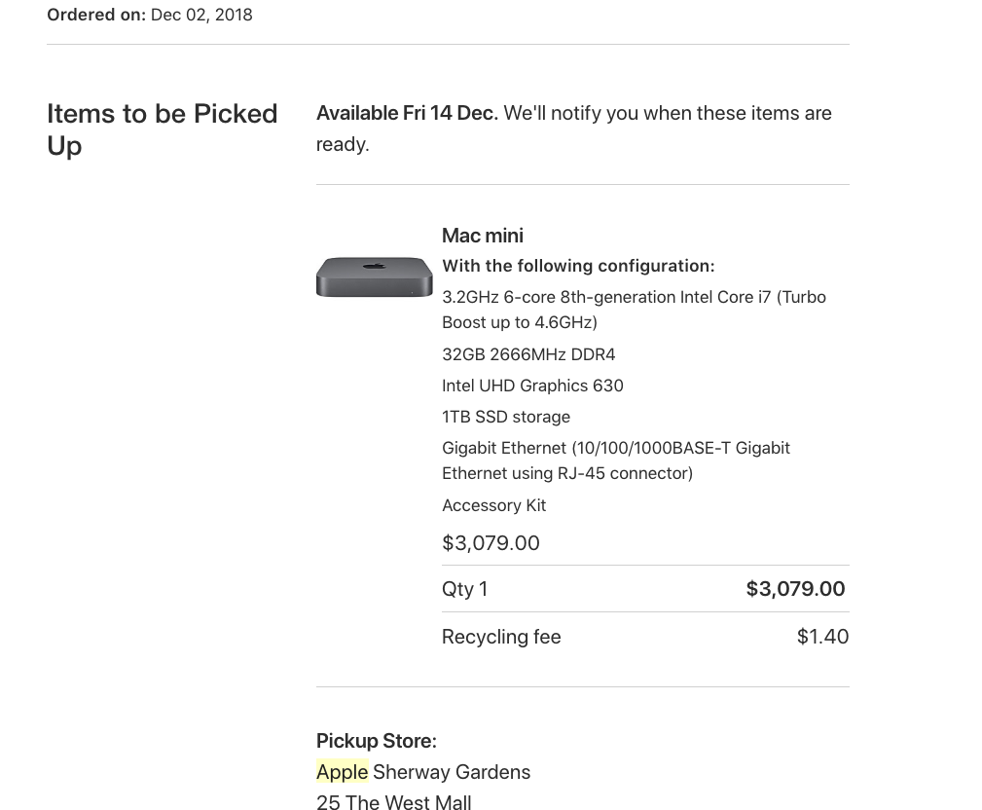Click the 32GB 2666MHz DDR4 spec line

[528, 354]
